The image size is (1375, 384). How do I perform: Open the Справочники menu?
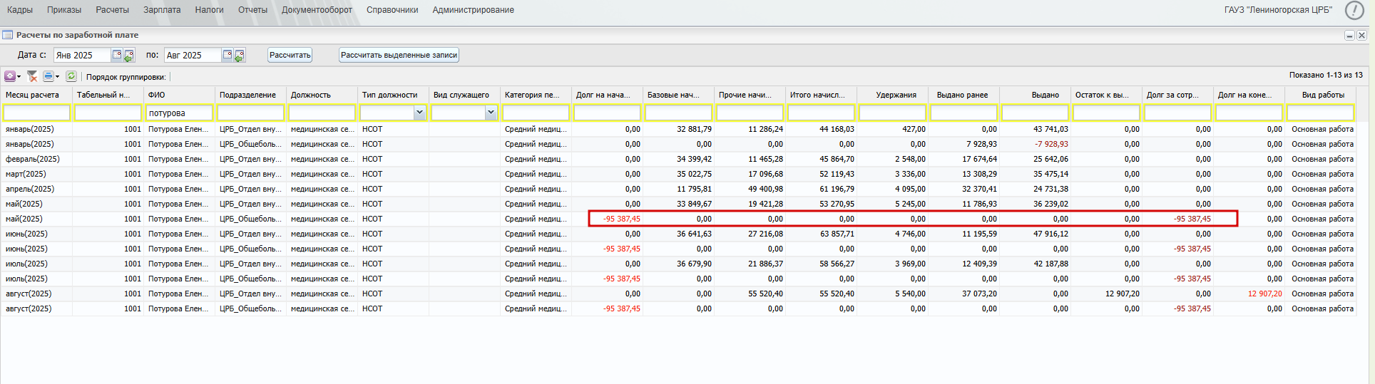click(392, 10)
